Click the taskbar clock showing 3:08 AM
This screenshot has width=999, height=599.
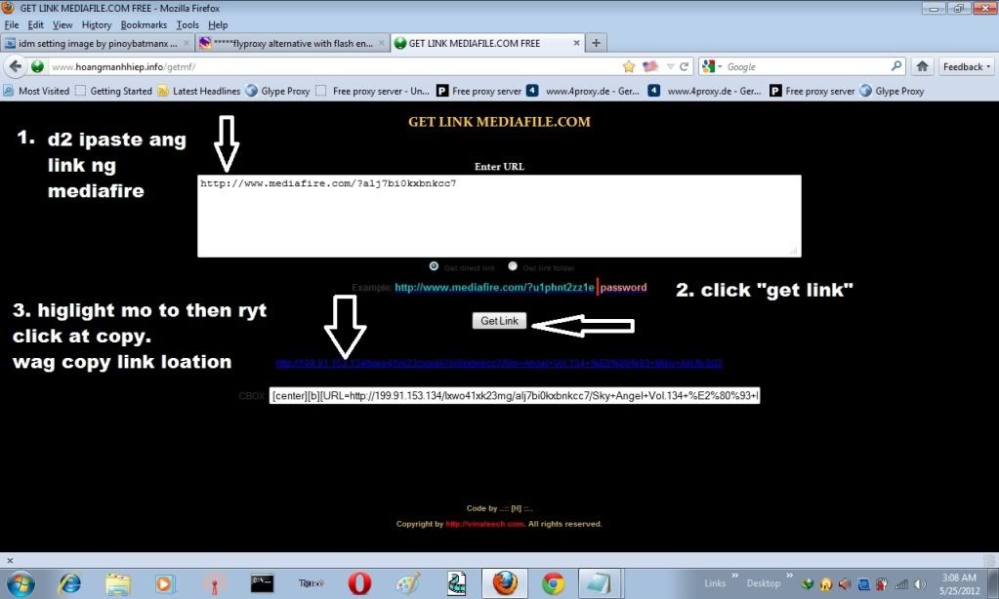pyautogui.click(x=960, y=583)
